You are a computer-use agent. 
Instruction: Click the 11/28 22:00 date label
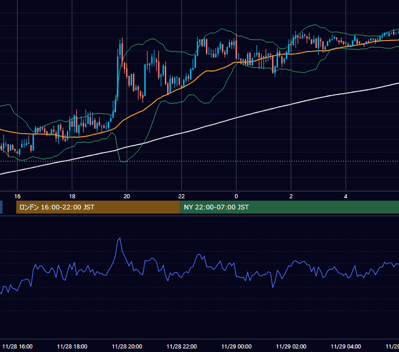(x=182, y=347)
